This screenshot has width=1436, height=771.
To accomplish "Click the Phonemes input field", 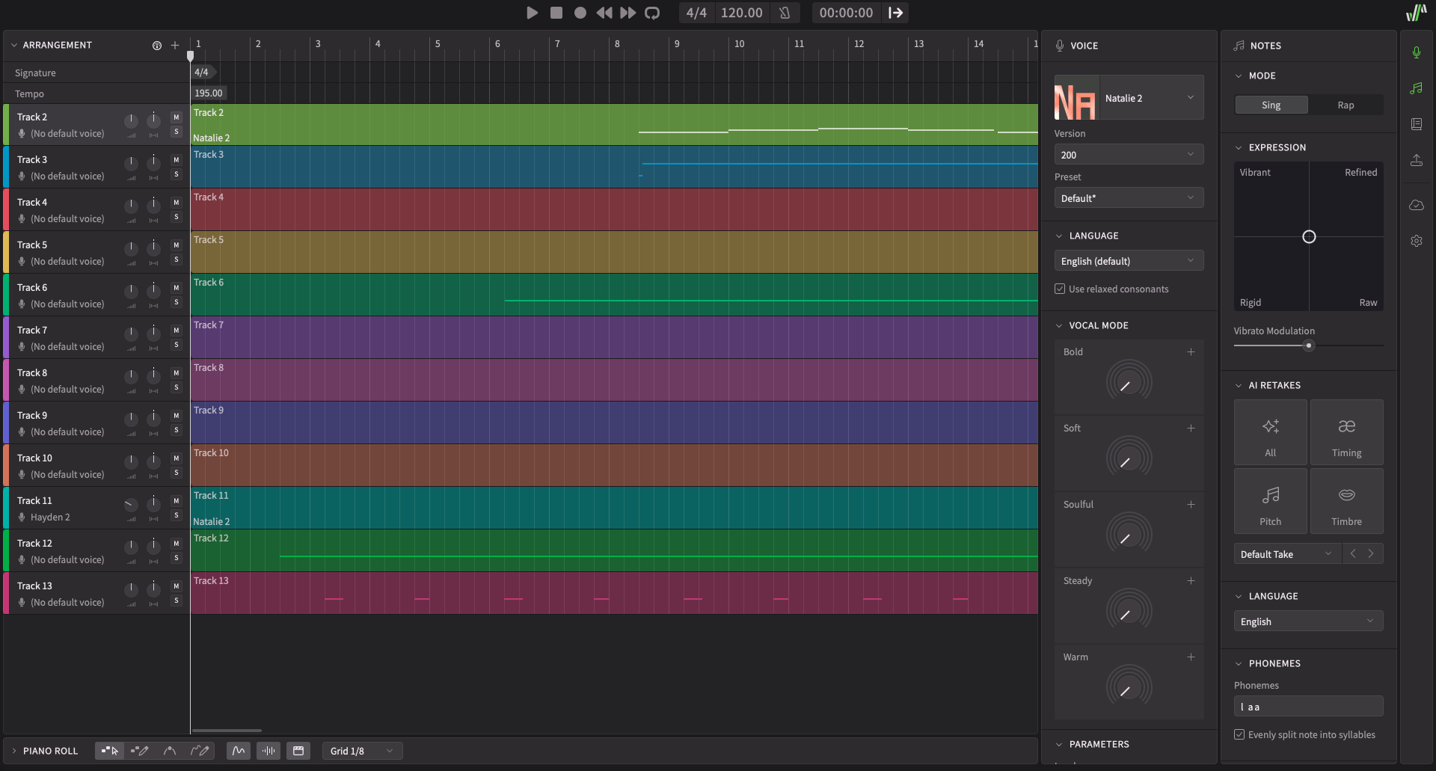I will pos(1307,707).
